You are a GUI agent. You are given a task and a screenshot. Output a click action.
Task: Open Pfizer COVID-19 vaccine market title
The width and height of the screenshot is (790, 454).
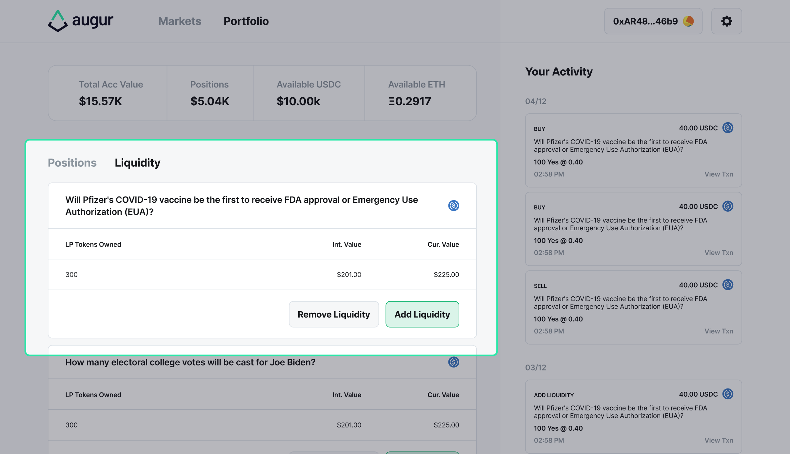[x=242, y=206]
